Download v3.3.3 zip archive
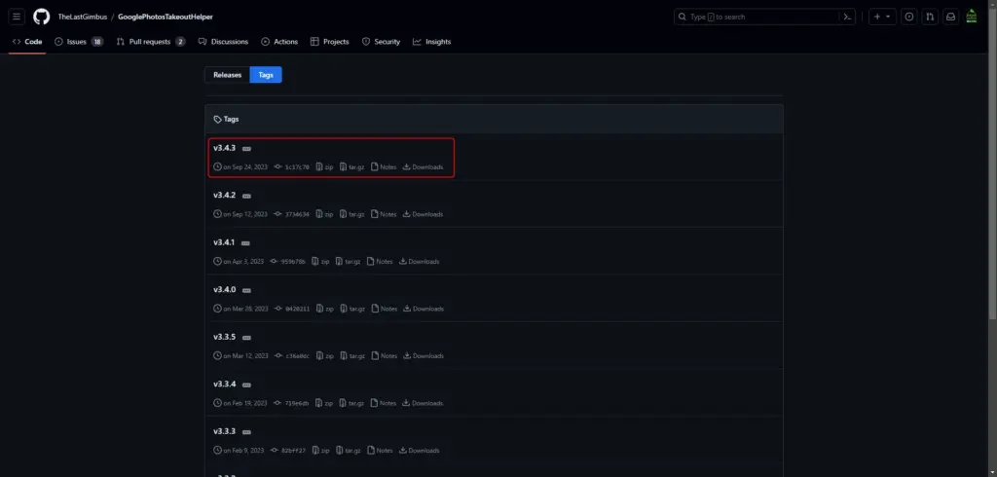This screenshot has height=477, width=997. coord(320,451)
